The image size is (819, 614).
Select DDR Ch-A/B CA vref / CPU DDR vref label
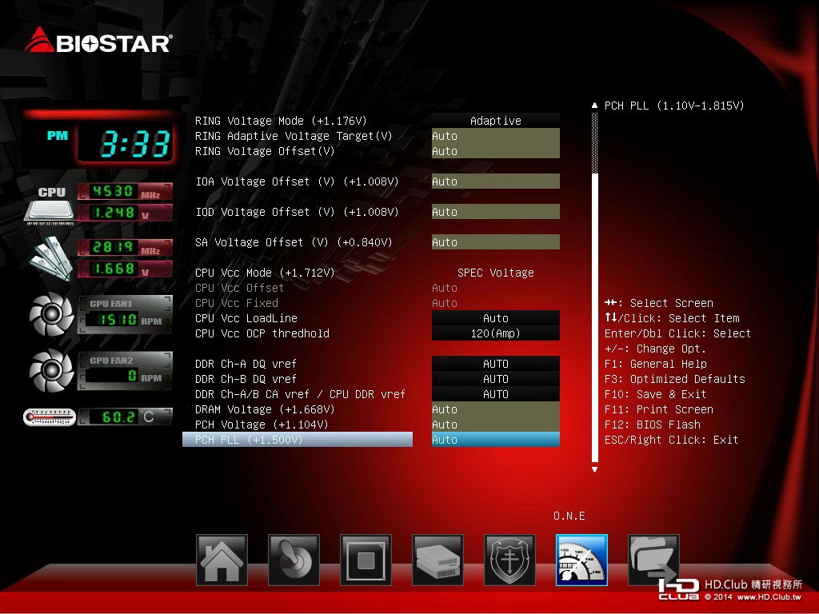point(301,393)
